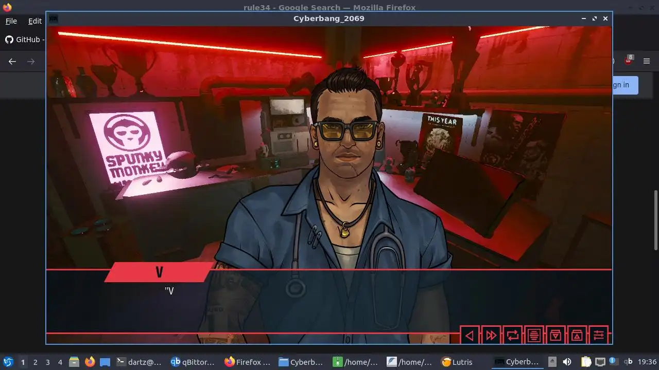Switch to the dartz@ terminal taskbar entry
This screenshot has width=659, height=370.
point(139,362)
